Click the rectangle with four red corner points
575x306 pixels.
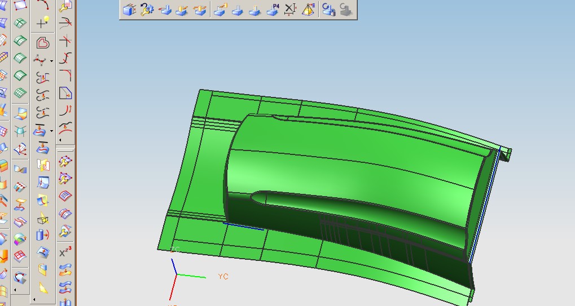point(20,5)
